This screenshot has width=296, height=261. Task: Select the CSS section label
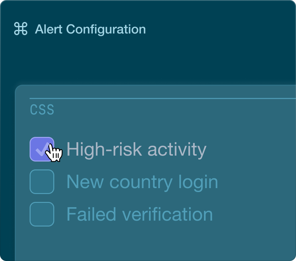(x=42, y=110)
